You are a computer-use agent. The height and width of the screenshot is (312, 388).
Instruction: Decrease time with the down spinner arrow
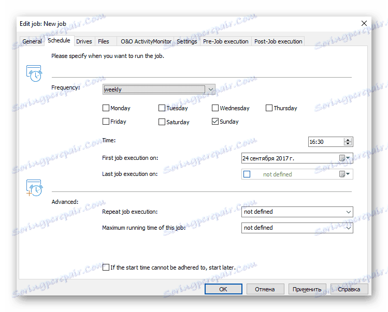click(348, 144)
